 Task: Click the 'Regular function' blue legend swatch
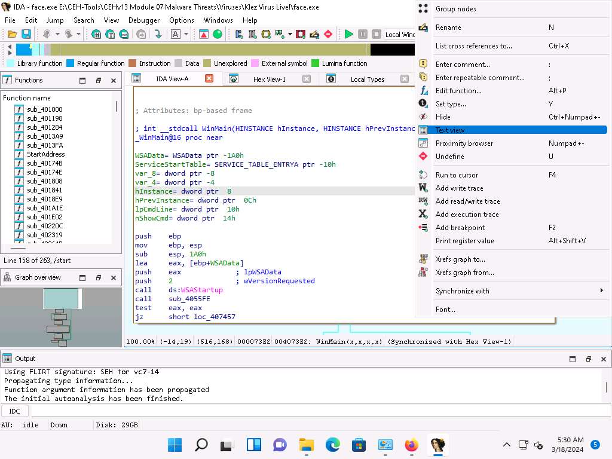[x=70, y=63]
